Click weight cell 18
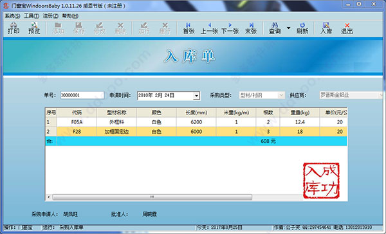 pos(300,132)
